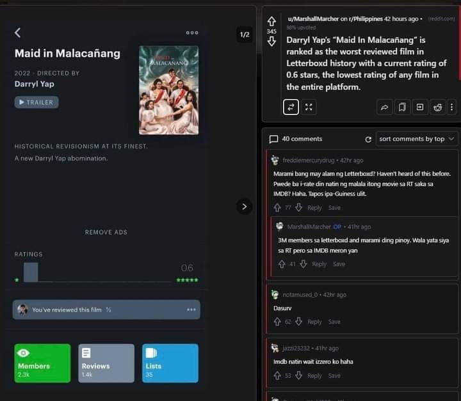
Task: Open the post title about Maid In Malacañang
Action: (x=366, y=63)
